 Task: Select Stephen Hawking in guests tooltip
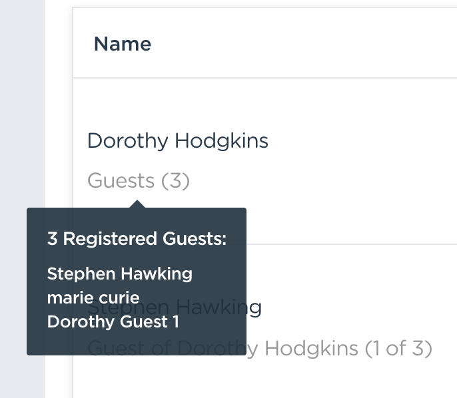[x=119, y=274]
